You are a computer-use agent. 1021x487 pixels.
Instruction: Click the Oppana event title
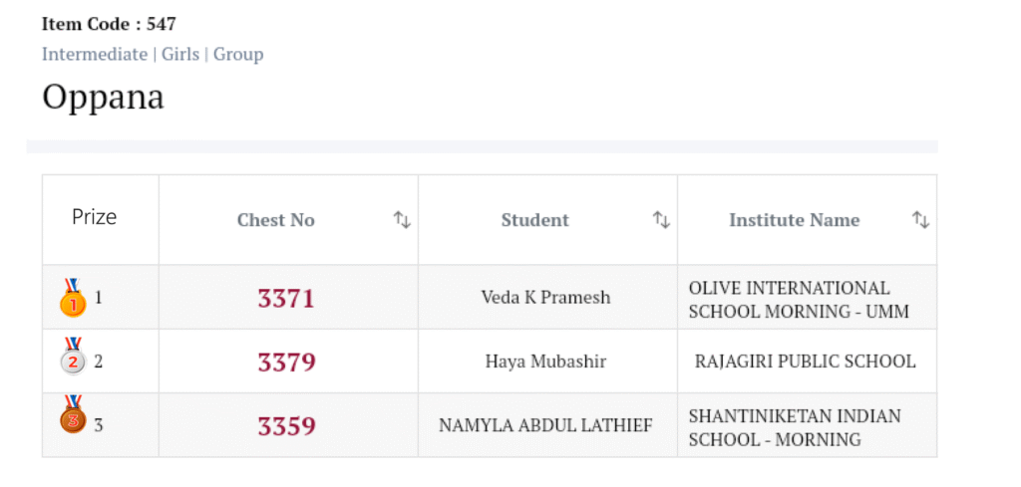click(x=103, y=98)
